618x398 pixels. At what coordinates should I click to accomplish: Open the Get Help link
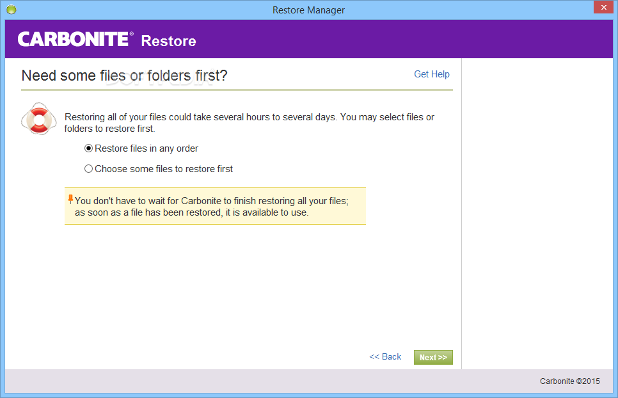pos(432,74)
